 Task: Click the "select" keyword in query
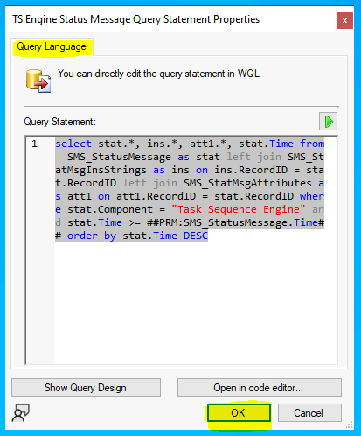coord(73,144)
